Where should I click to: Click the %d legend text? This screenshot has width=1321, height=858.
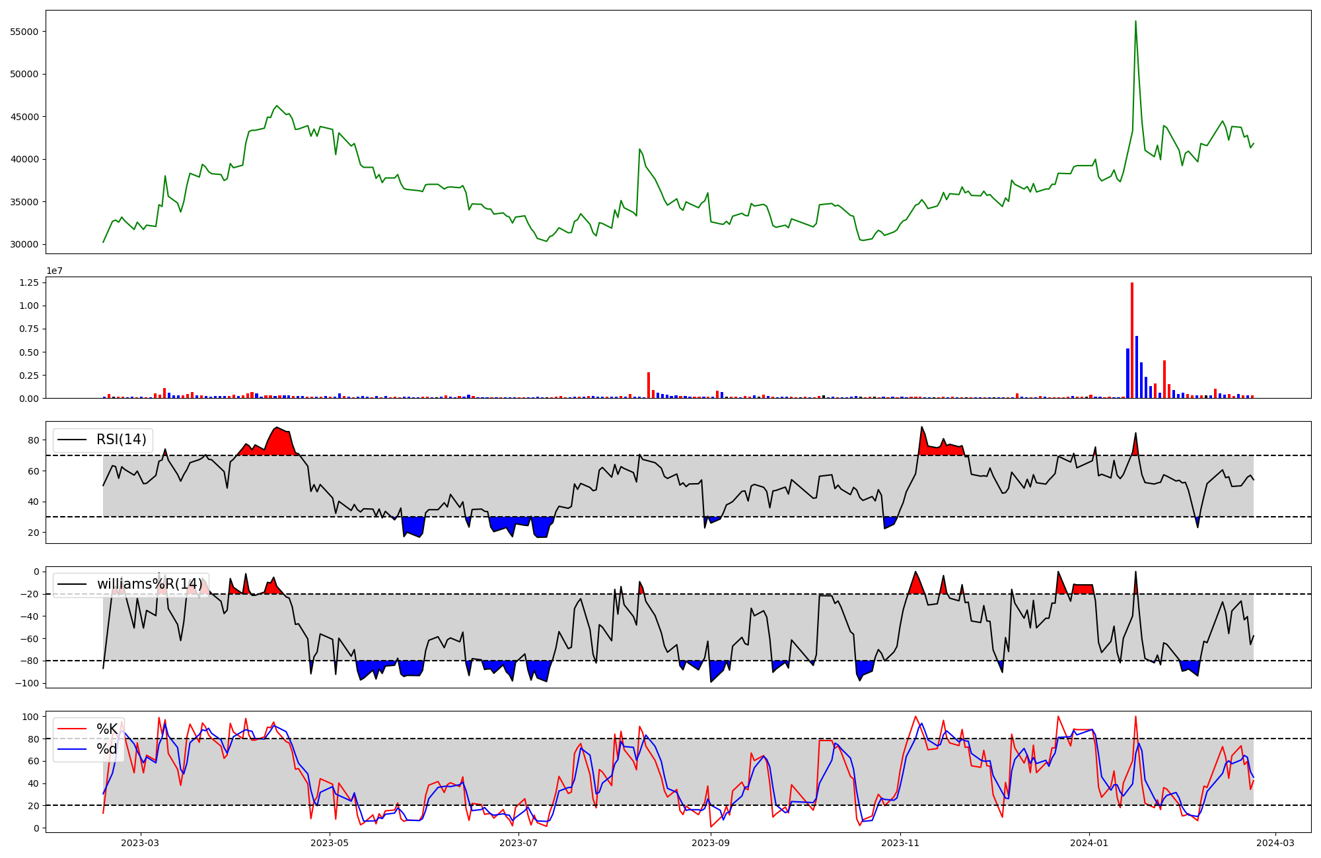tap(107, 749)
